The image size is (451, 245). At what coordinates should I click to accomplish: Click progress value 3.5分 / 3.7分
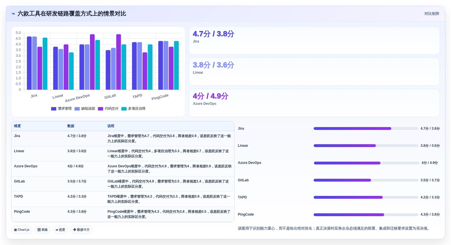point(430,180)
